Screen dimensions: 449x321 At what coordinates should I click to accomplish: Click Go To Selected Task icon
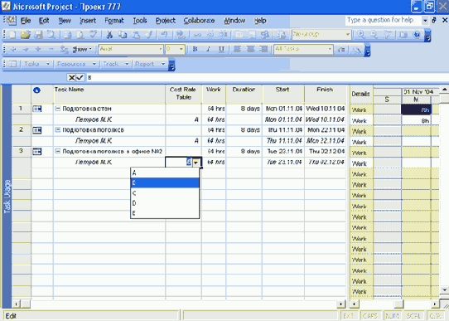coord(388,35)
